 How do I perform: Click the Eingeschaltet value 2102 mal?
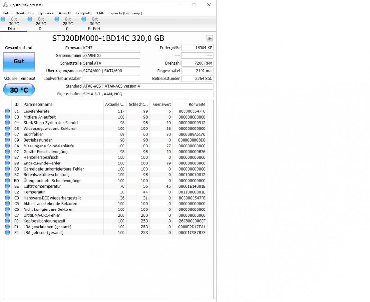pos(197,71)
